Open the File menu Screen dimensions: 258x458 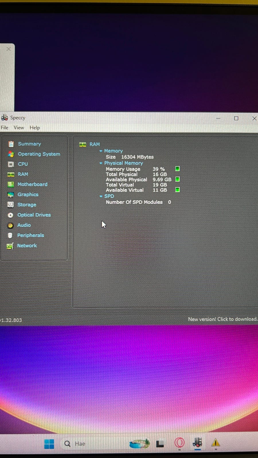click(5, 128)
